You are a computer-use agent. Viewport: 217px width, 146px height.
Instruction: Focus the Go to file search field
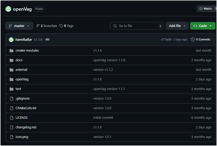[137, 26]
